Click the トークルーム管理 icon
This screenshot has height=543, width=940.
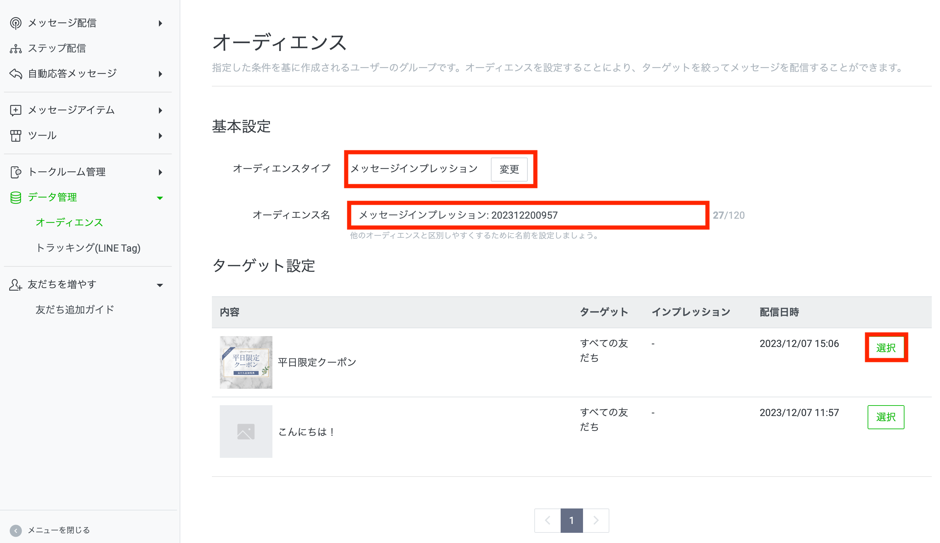15,172
